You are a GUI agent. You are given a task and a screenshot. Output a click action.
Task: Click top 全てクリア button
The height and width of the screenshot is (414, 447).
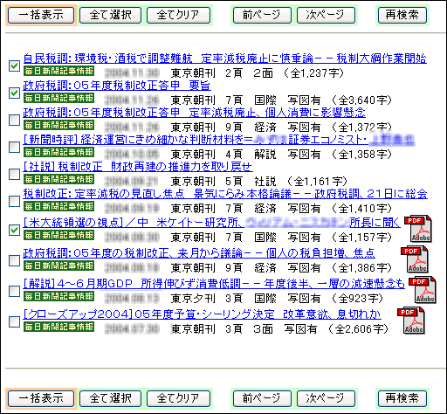[178, 15]
